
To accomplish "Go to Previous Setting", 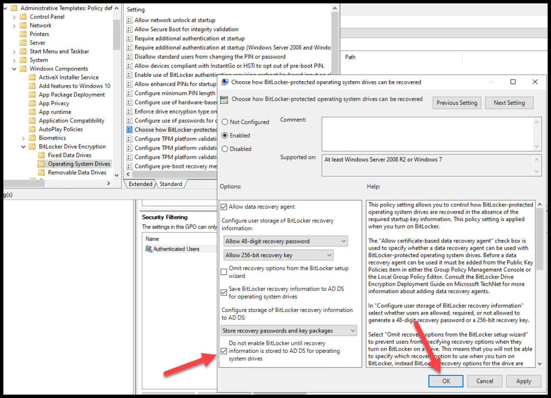I will point(456,103).
